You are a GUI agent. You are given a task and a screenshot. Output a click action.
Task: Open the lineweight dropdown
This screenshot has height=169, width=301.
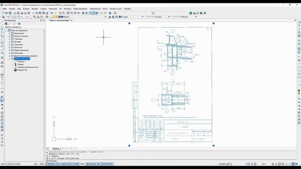pyautogui.click(x=196, y=17)
